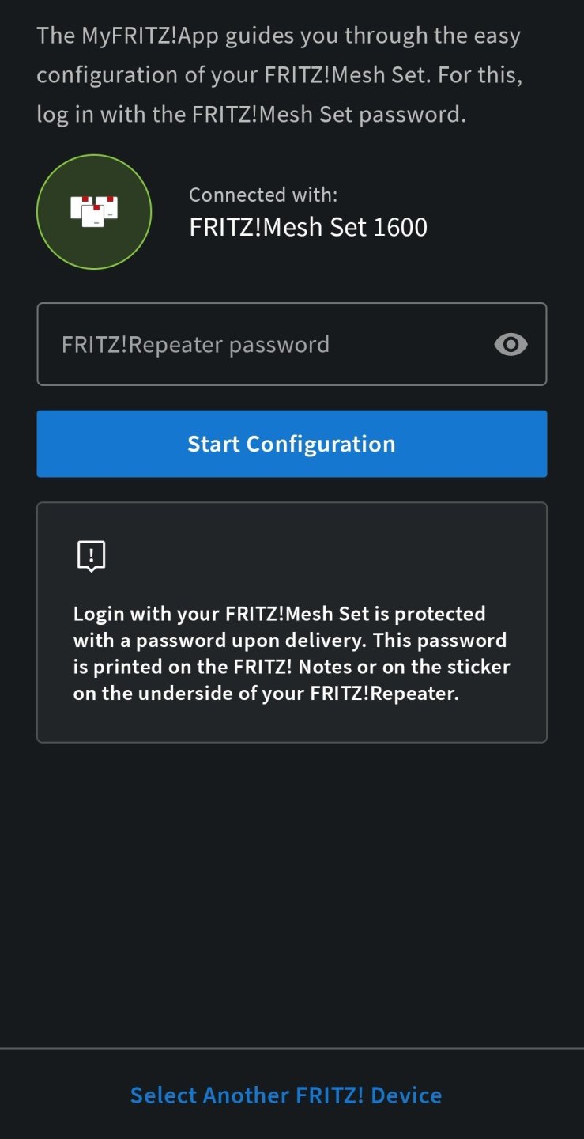Tap the FRITZ!Mesh Set 1600 device name
This screenshot has width=584, height=1139.
point(308,228)
